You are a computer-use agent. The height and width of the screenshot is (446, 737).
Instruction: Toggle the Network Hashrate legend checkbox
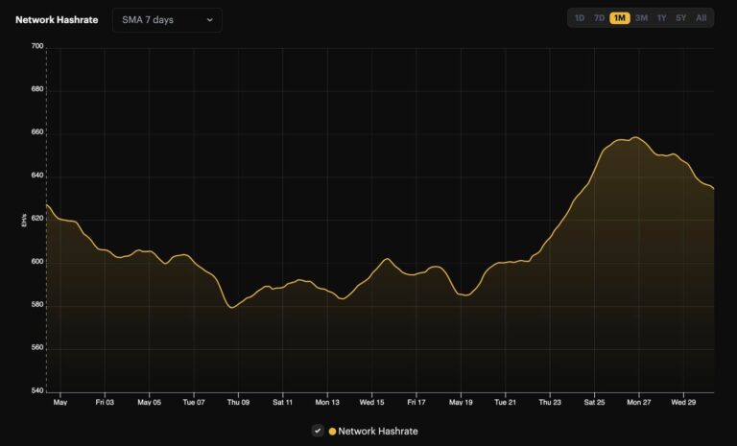(318, 431)
